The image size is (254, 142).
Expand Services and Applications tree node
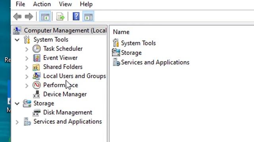click(x=17, y=122)
